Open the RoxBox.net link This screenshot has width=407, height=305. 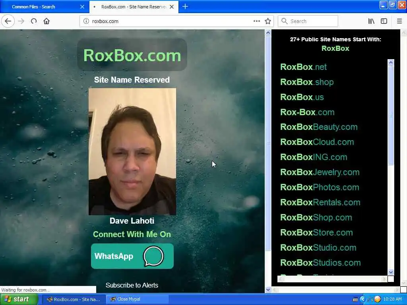303,67
